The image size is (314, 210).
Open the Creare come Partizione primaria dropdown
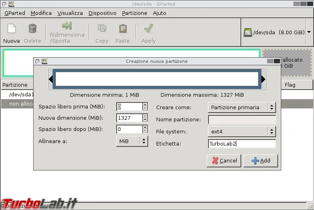242,107
